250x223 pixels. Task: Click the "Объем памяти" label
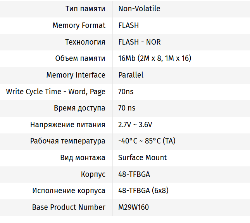coord(80,59)
